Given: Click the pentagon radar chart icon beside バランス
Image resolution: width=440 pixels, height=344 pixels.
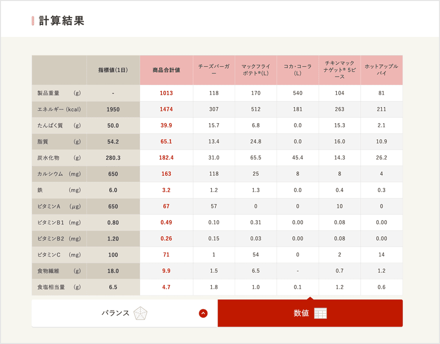Looking at the screenshot, I should pos(141,313).
